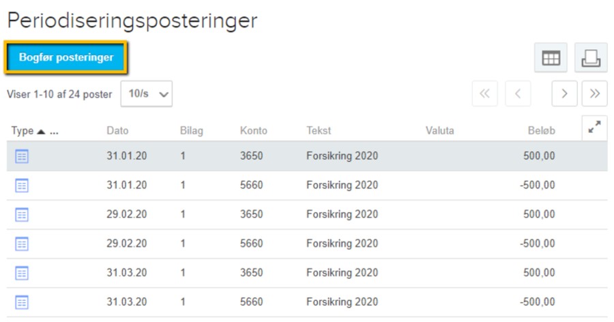Open entry icon for 31.01.20 account 3650

(x=22, y=156)
